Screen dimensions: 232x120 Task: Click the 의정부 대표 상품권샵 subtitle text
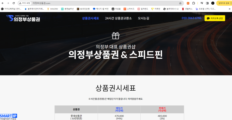point(115,47)
